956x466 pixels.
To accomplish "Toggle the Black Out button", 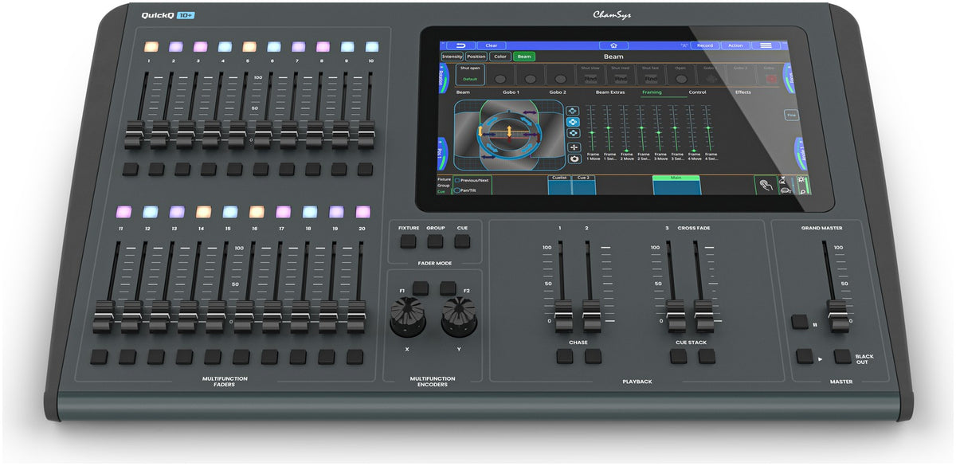I will click(843, 356).
